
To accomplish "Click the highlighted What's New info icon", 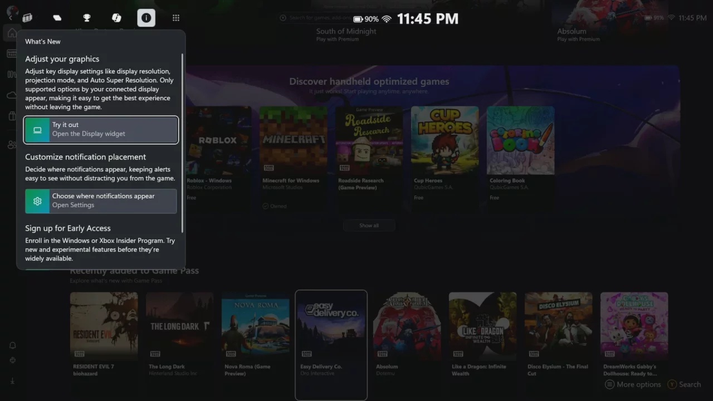I will coord(146,18).
